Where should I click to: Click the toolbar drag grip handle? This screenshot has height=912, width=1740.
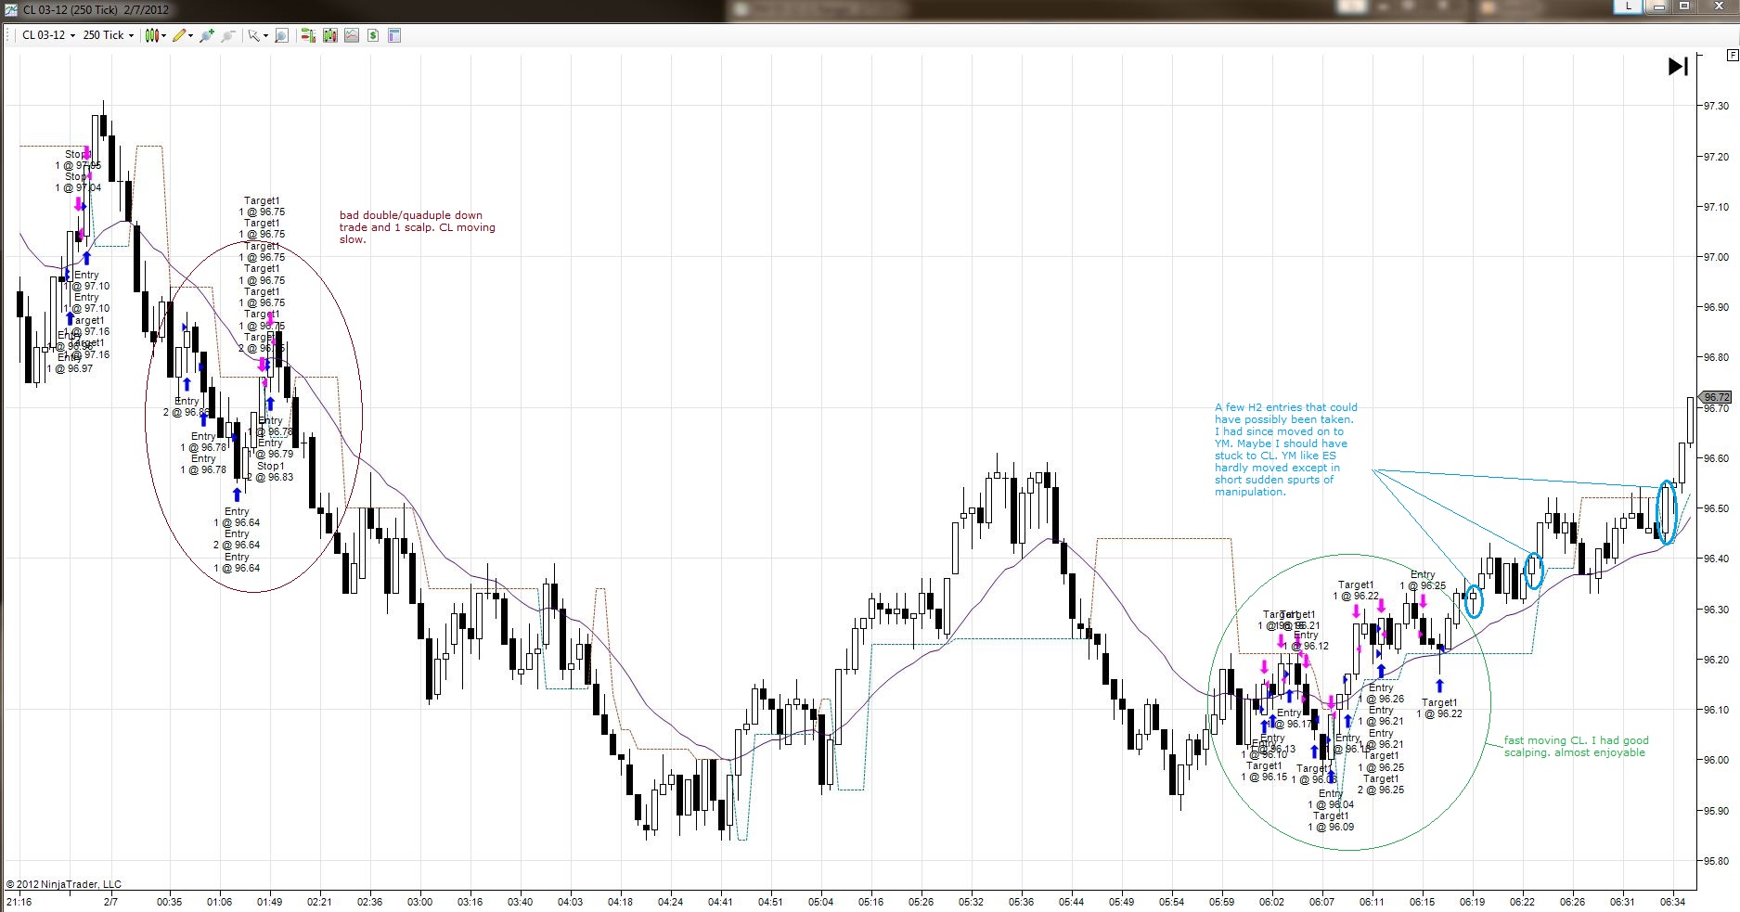tap(9, 35)
